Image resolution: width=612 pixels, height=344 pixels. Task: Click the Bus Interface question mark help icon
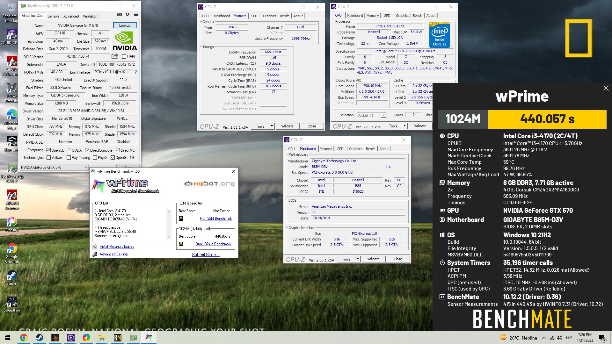point(136,72)
